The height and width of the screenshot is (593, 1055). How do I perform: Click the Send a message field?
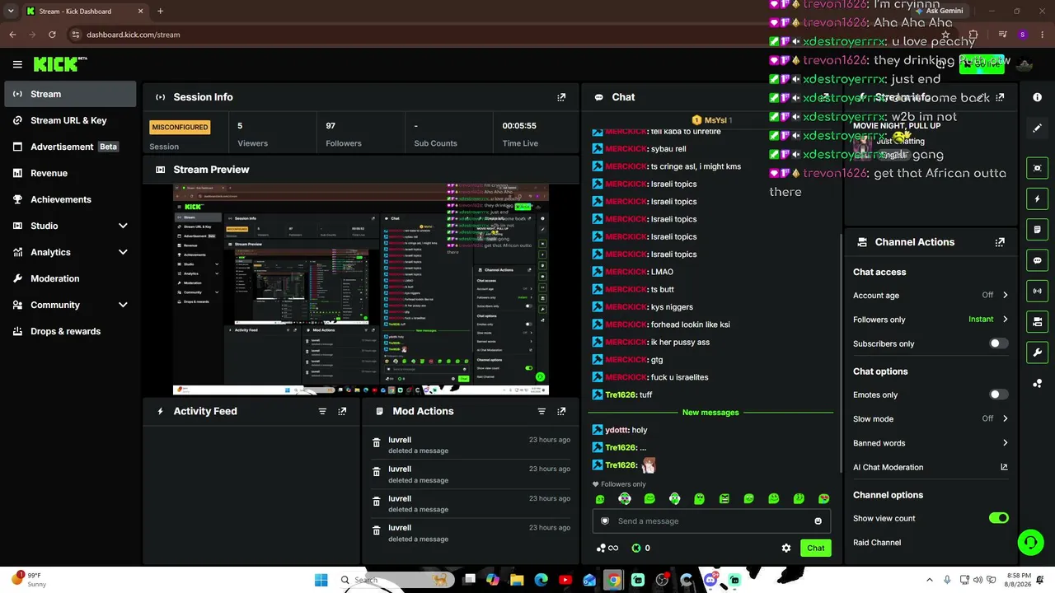tap(711, 521)
